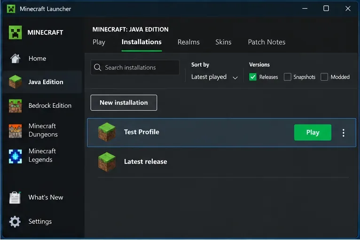Open Settings gear icon

15,222
